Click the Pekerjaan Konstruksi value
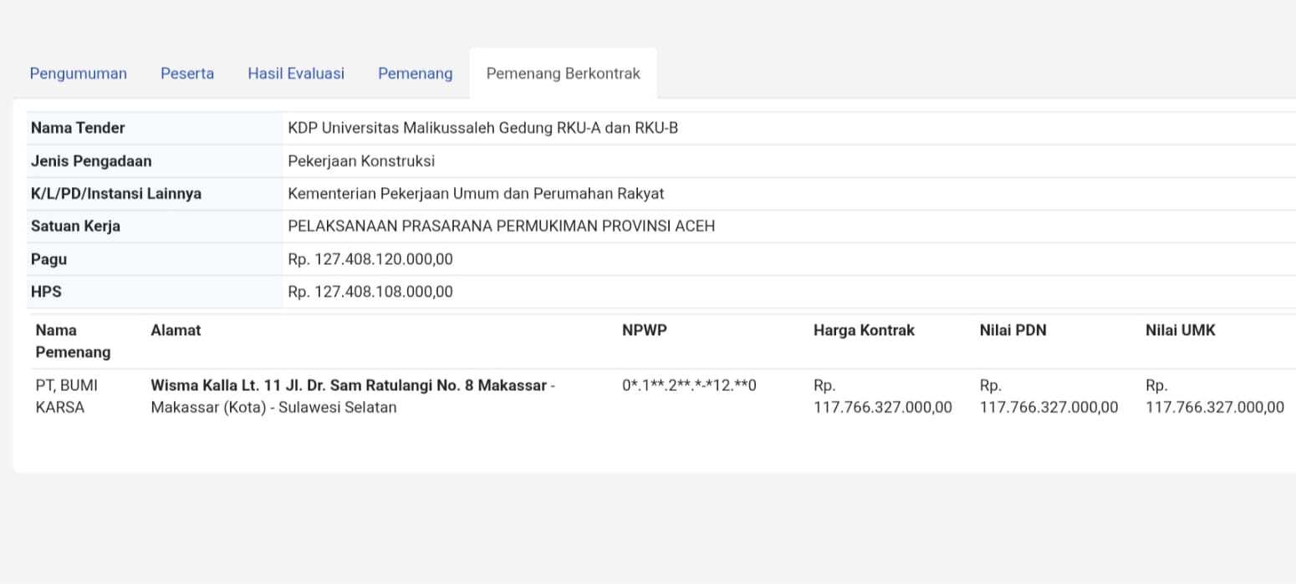Image resolution: width=1296 pixels, height=584 pixels. [361, 160]
